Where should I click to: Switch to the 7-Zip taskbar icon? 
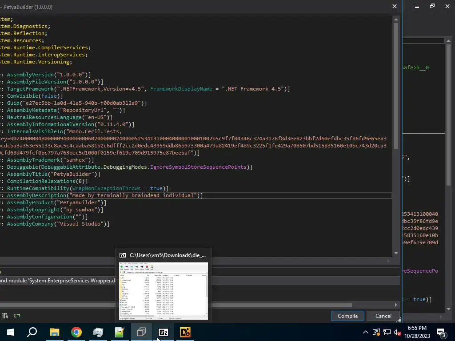[x=164, y=332]
